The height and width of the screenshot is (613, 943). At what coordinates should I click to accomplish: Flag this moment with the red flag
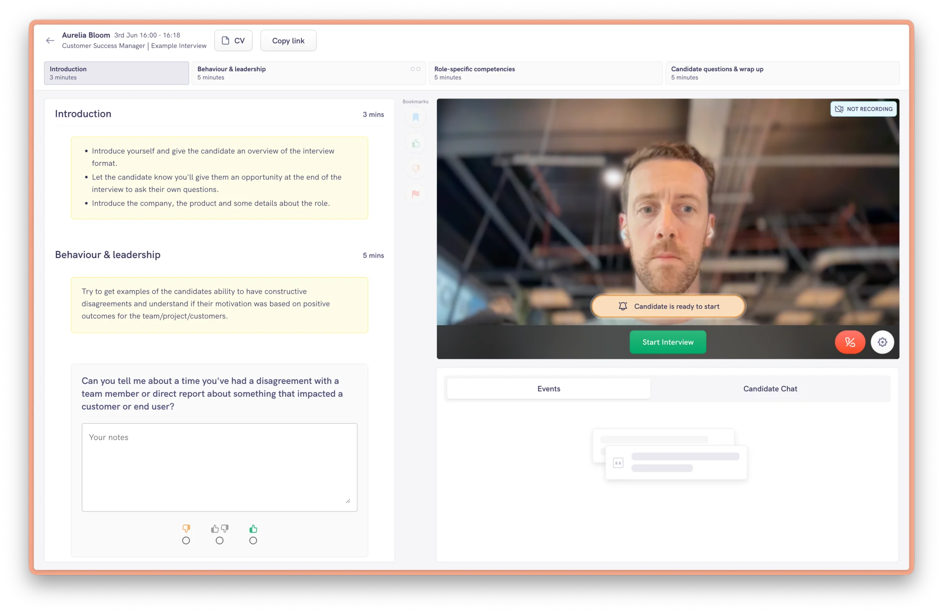(416, 194)
